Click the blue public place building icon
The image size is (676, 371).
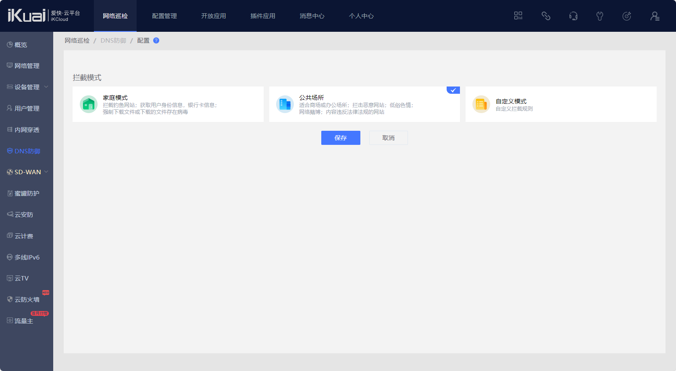(x=285, y=104)
